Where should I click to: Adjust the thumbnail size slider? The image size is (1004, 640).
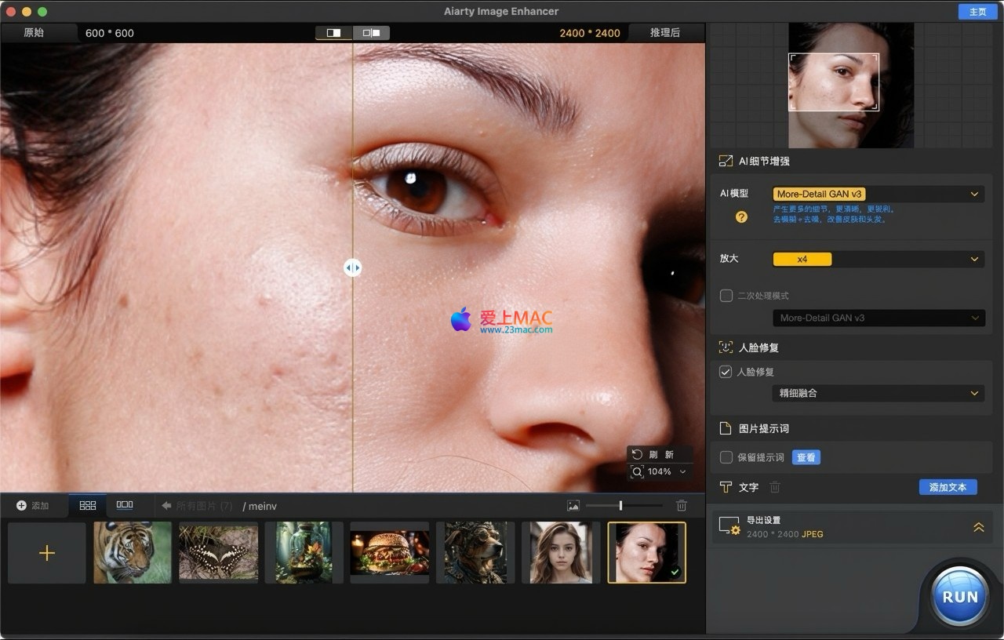(620, 506)
